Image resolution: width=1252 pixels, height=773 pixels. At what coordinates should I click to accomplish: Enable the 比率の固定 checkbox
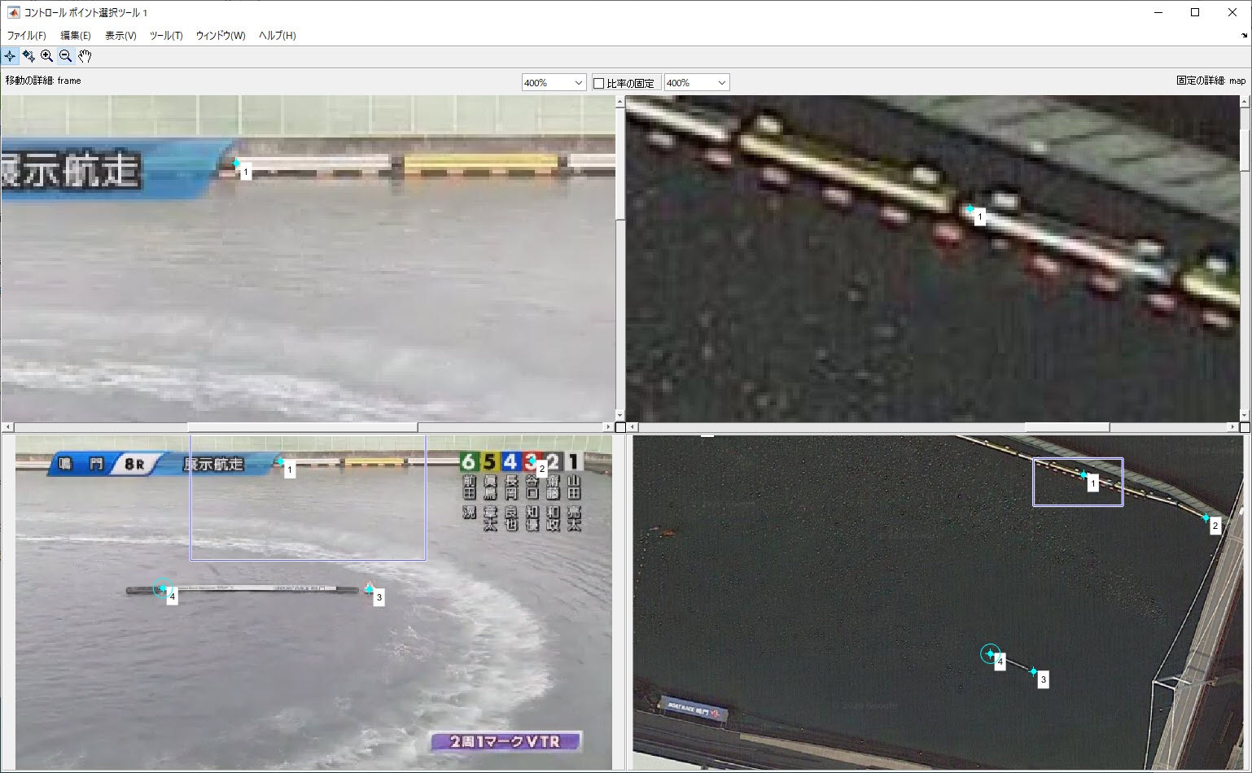click(599, 83)
